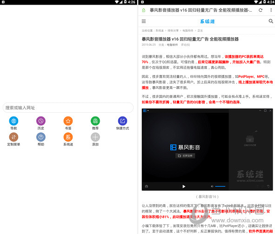Tap the article date 2019-06-29
This screenshot has width=275, height=234.
click(148, 45)
